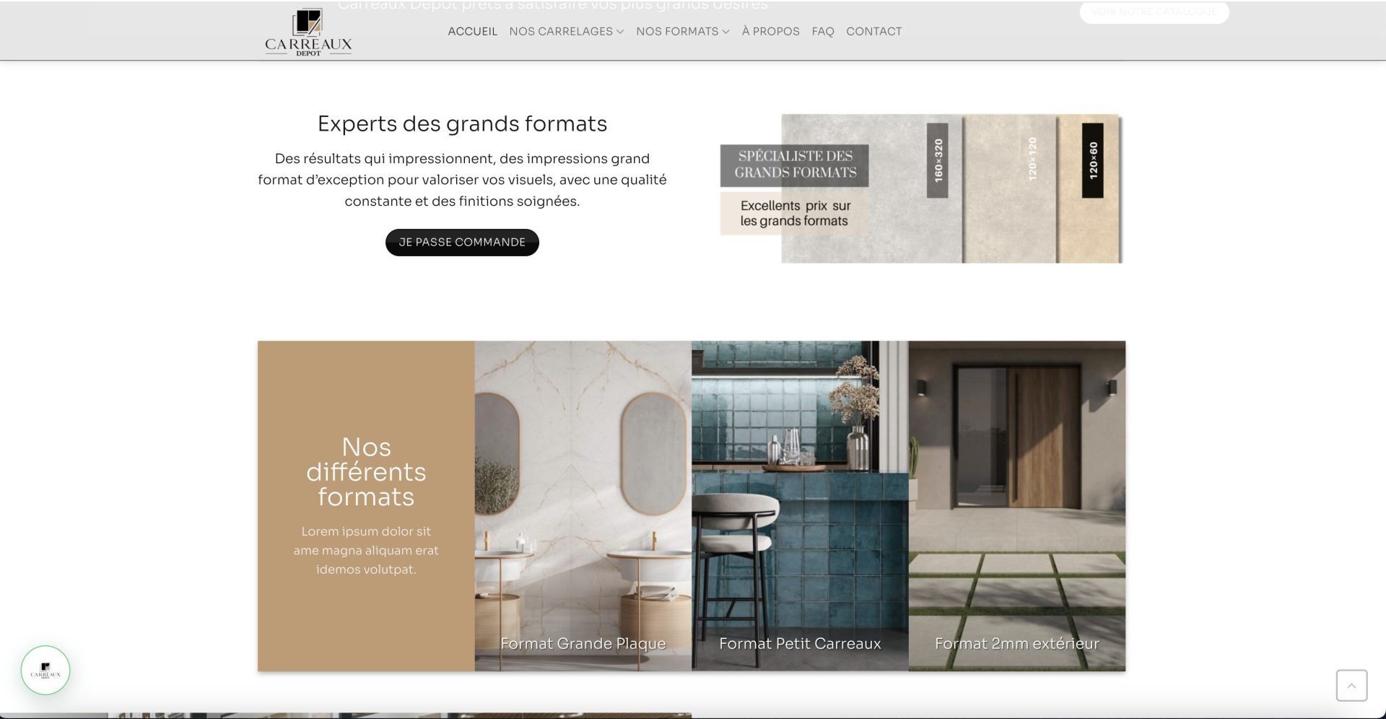Click the scroll-to-top arrow button

point(1351,685)
